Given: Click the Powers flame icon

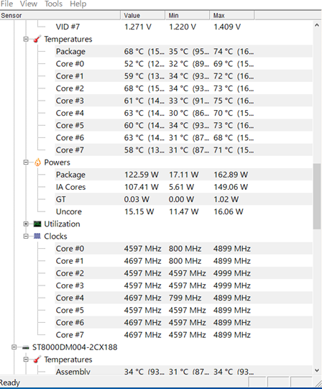Looking at the screenshot, I should [37, 163].
